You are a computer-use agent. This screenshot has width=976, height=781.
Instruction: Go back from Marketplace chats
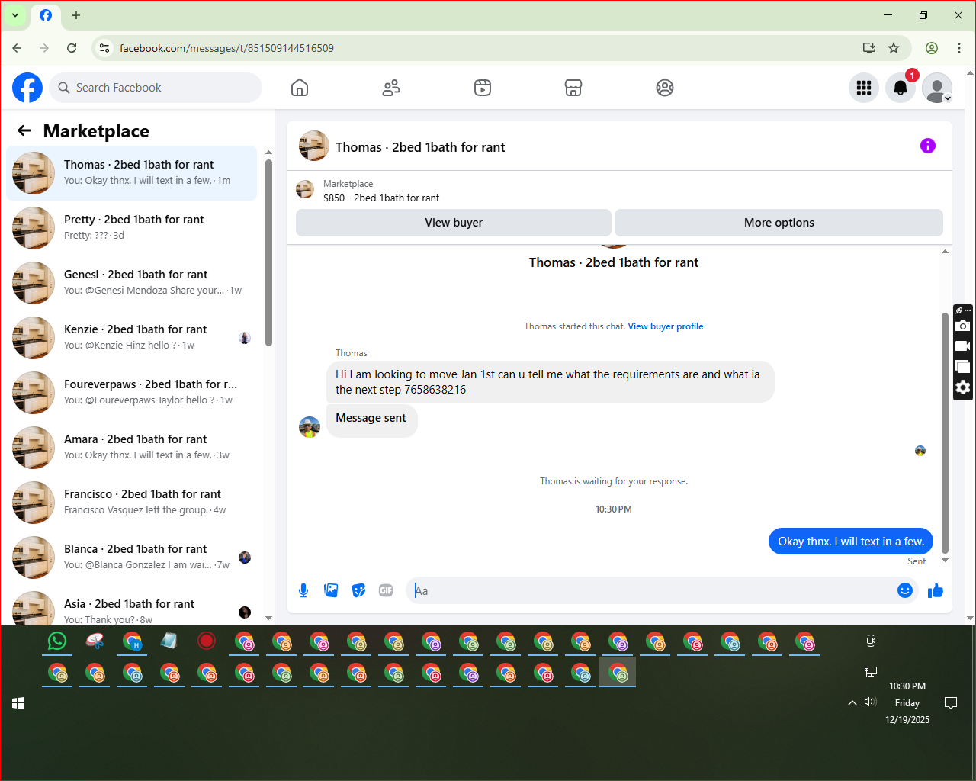click(x=24, y=130)
